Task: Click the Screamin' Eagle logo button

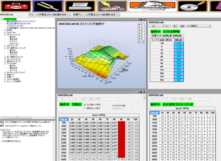Action: pyautogui.click(x=152, y=6)
